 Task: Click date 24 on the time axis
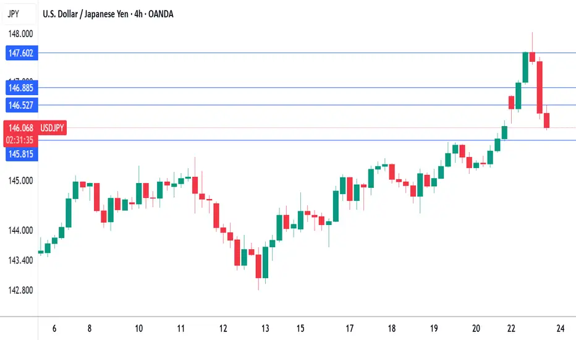coord(560,328)
